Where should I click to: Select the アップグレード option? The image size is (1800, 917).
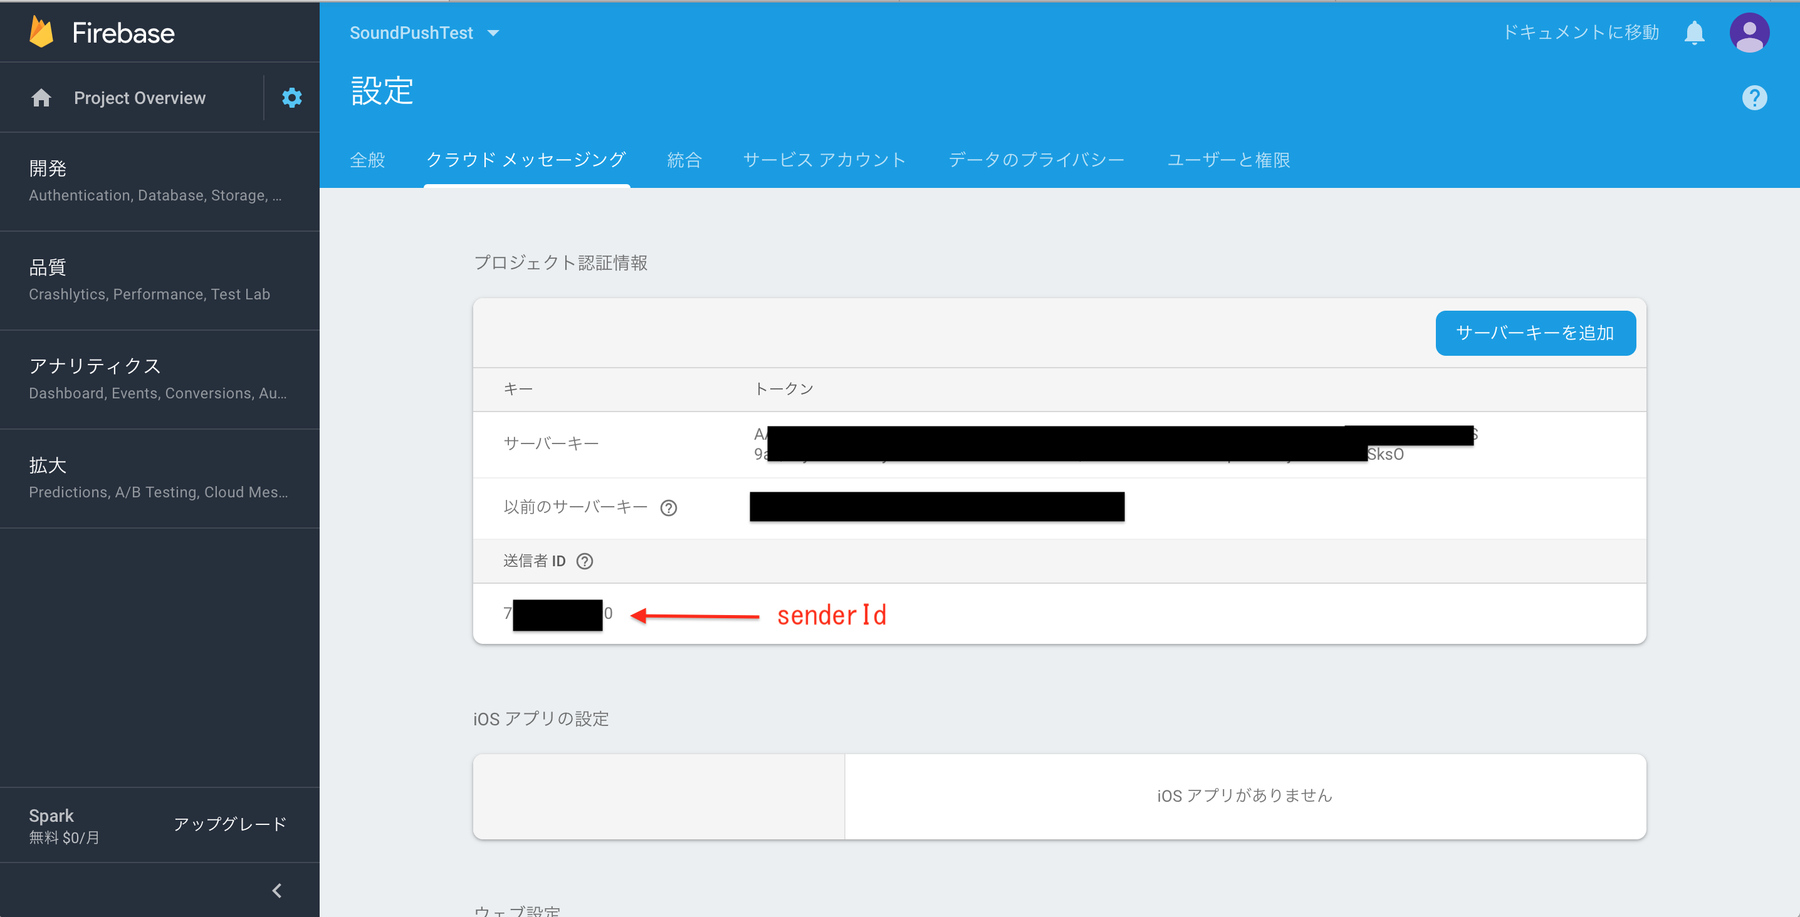(230, 824)
